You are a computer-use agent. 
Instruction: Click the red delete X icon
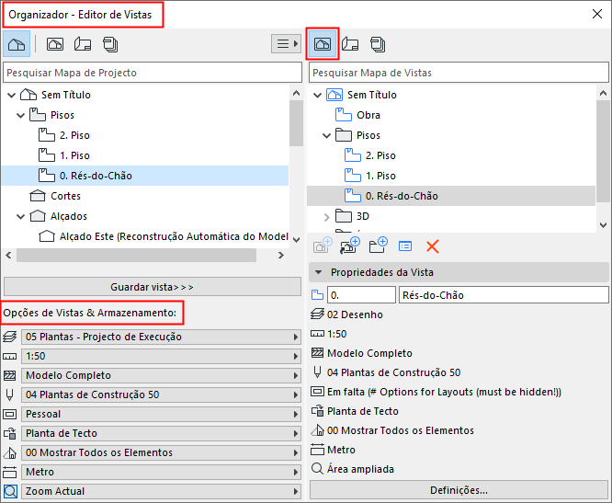pyautogui.click(x=433, y=246)
